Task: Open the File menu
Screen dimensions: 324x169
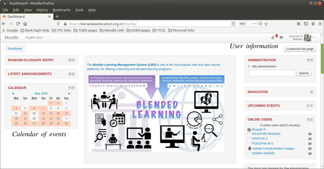Action: coord(5,10)
